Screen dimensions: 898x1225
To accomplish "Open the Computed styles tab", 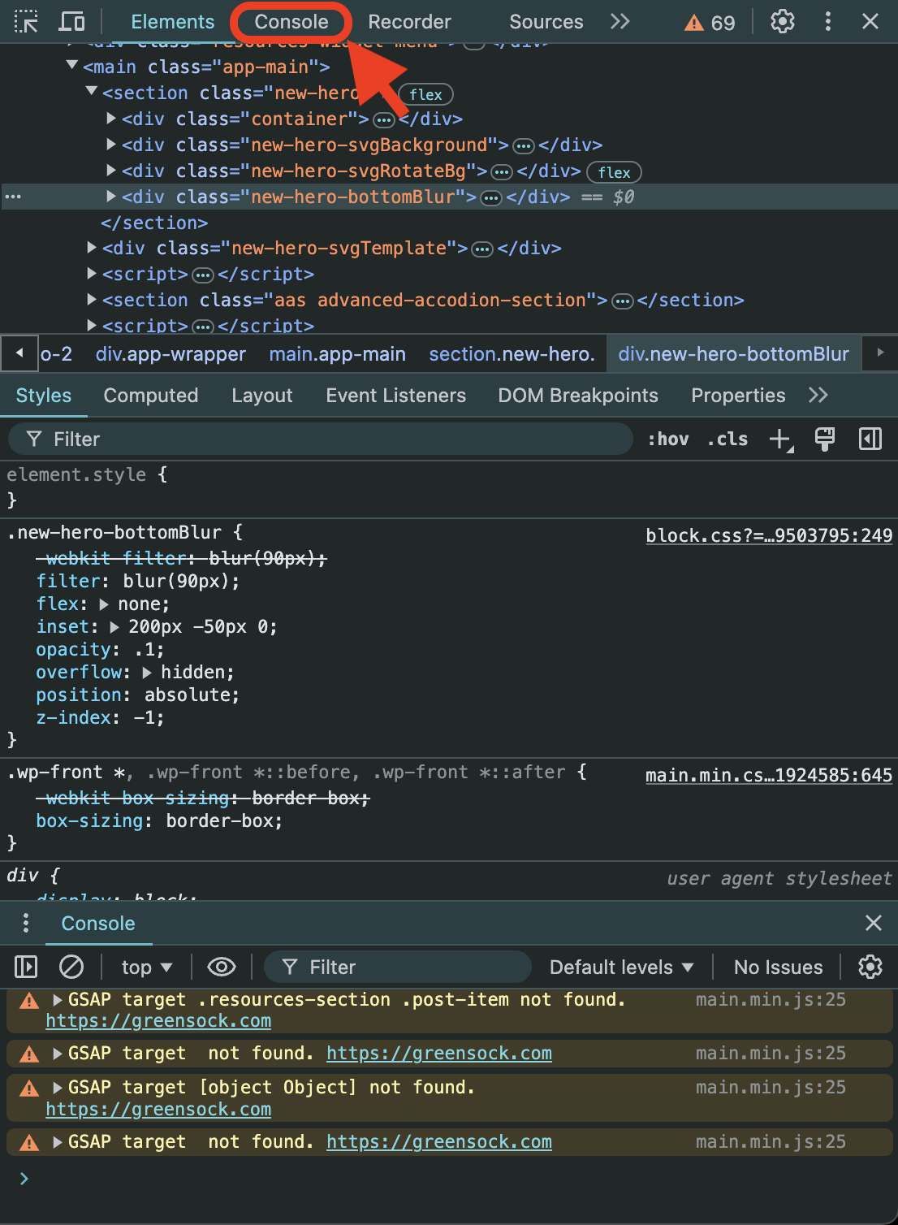I will [150, 396].
